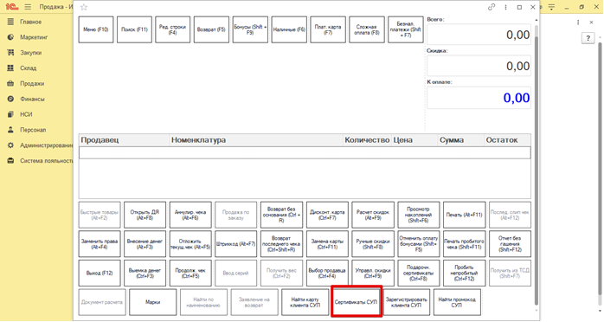The width and height of the screenshot is (604, 322).
Task: Click the empty receipt row field
Action: [x=305, y=153]
